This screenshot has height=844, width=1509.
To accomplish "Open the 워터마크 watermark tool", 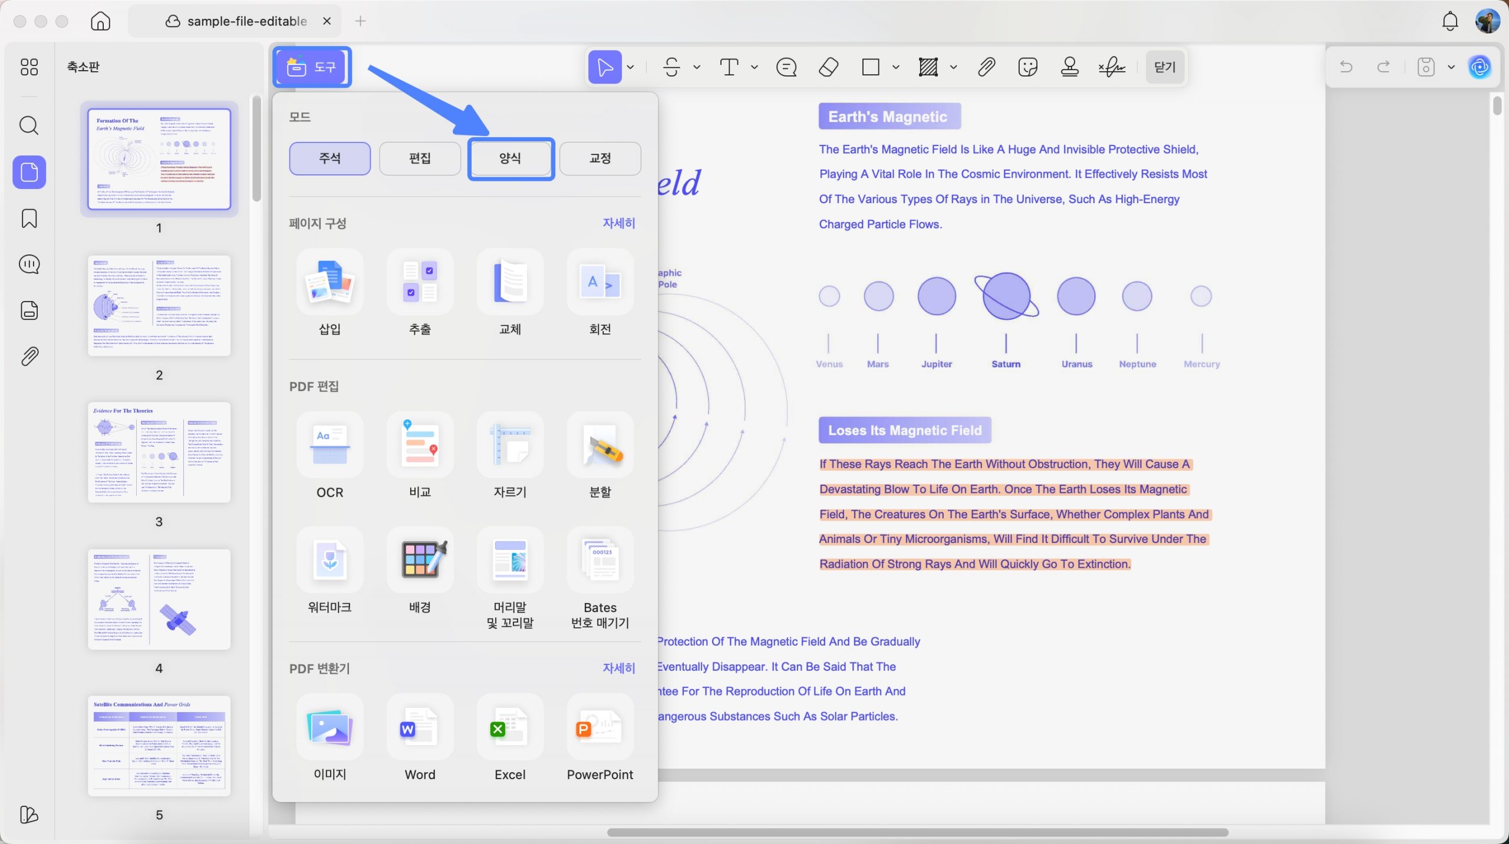I will [330, 571].
